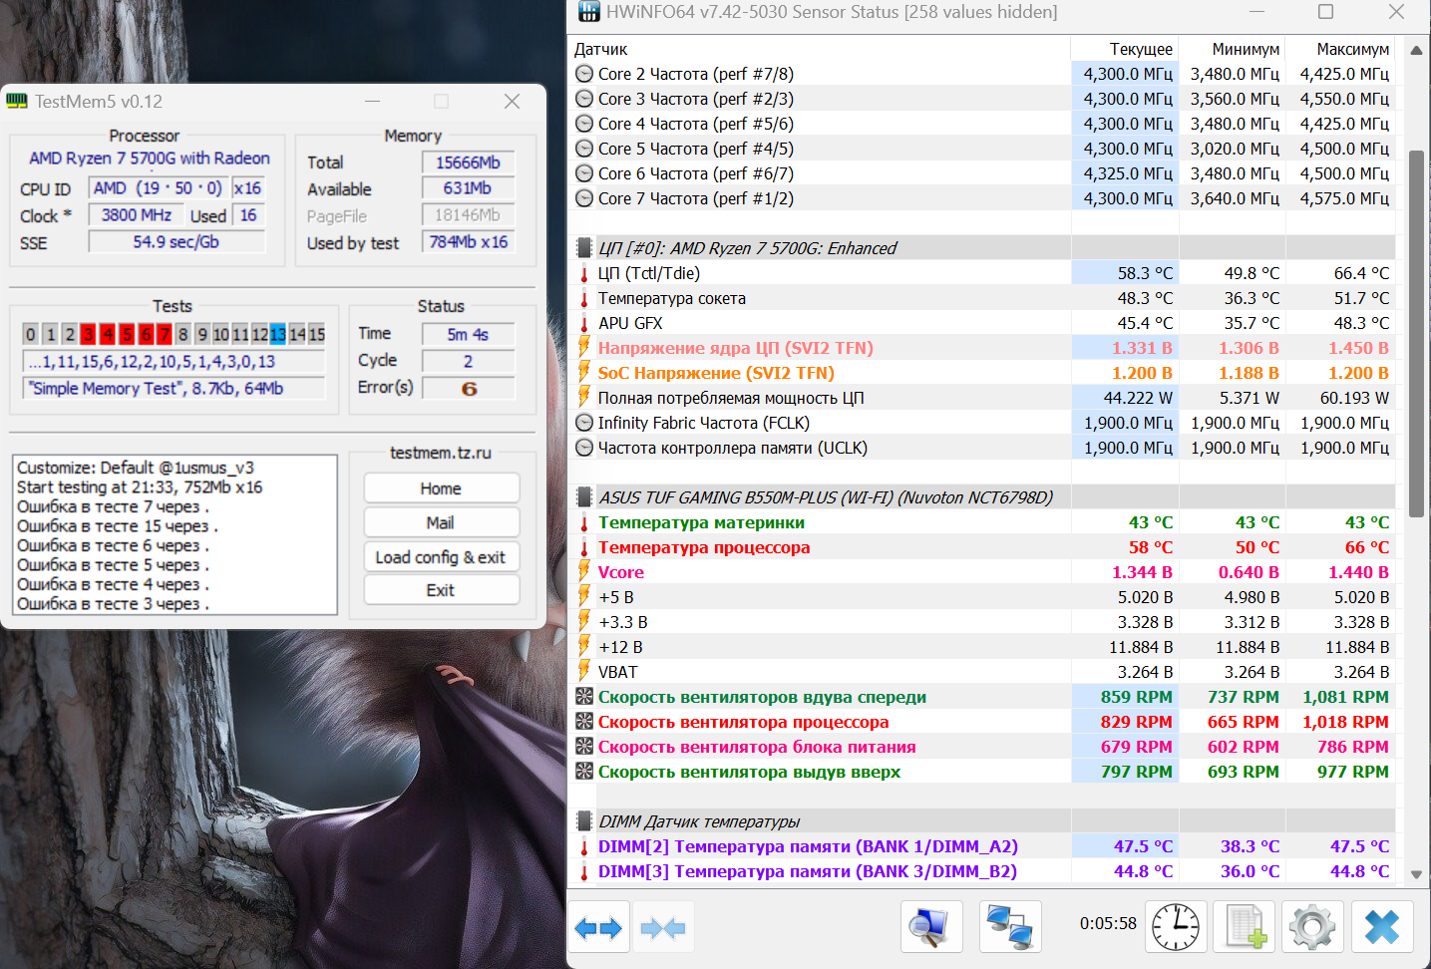Click the fan icon beside Скорость вентилятора блока питания

pyautogui.click(x=584, y=747)
